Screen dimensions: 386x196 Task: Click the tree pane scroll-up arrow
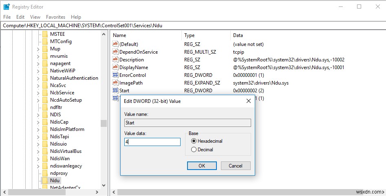[x=104, y=35]
